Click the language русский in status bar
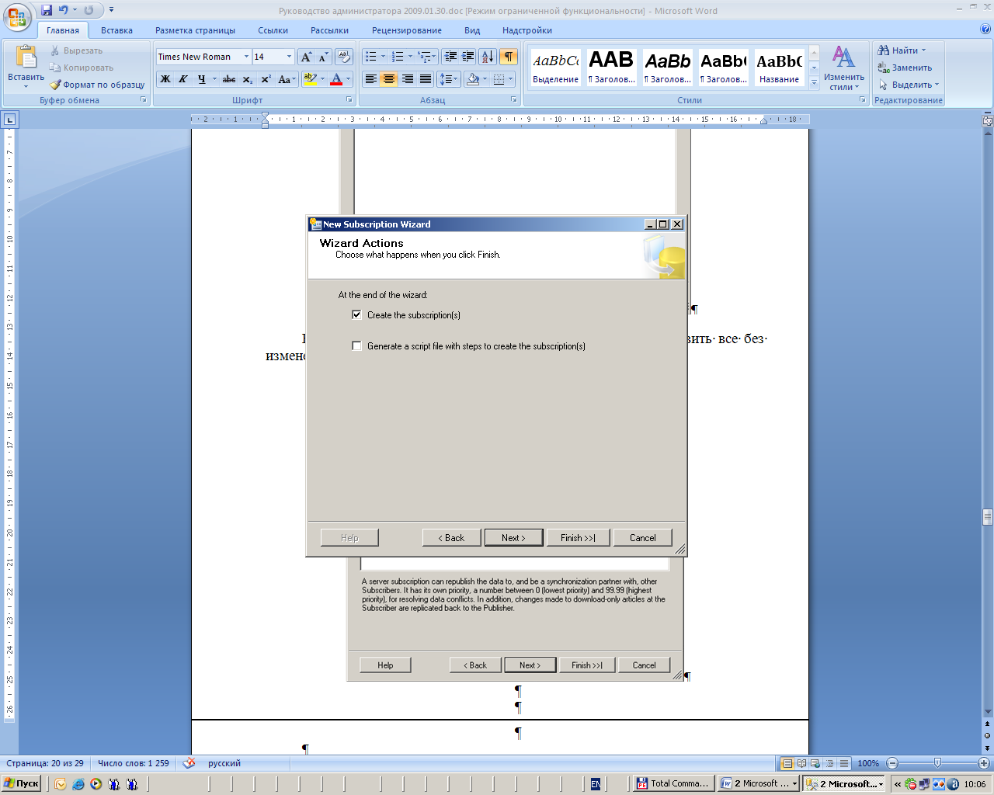Image resolution: width=994 pixels, height=795 pixels. click(x=224, y=763)
